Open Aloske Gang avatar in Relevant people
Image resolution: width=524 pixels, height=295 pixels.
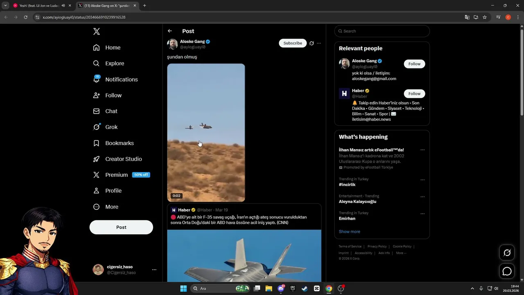click(344, 64)
